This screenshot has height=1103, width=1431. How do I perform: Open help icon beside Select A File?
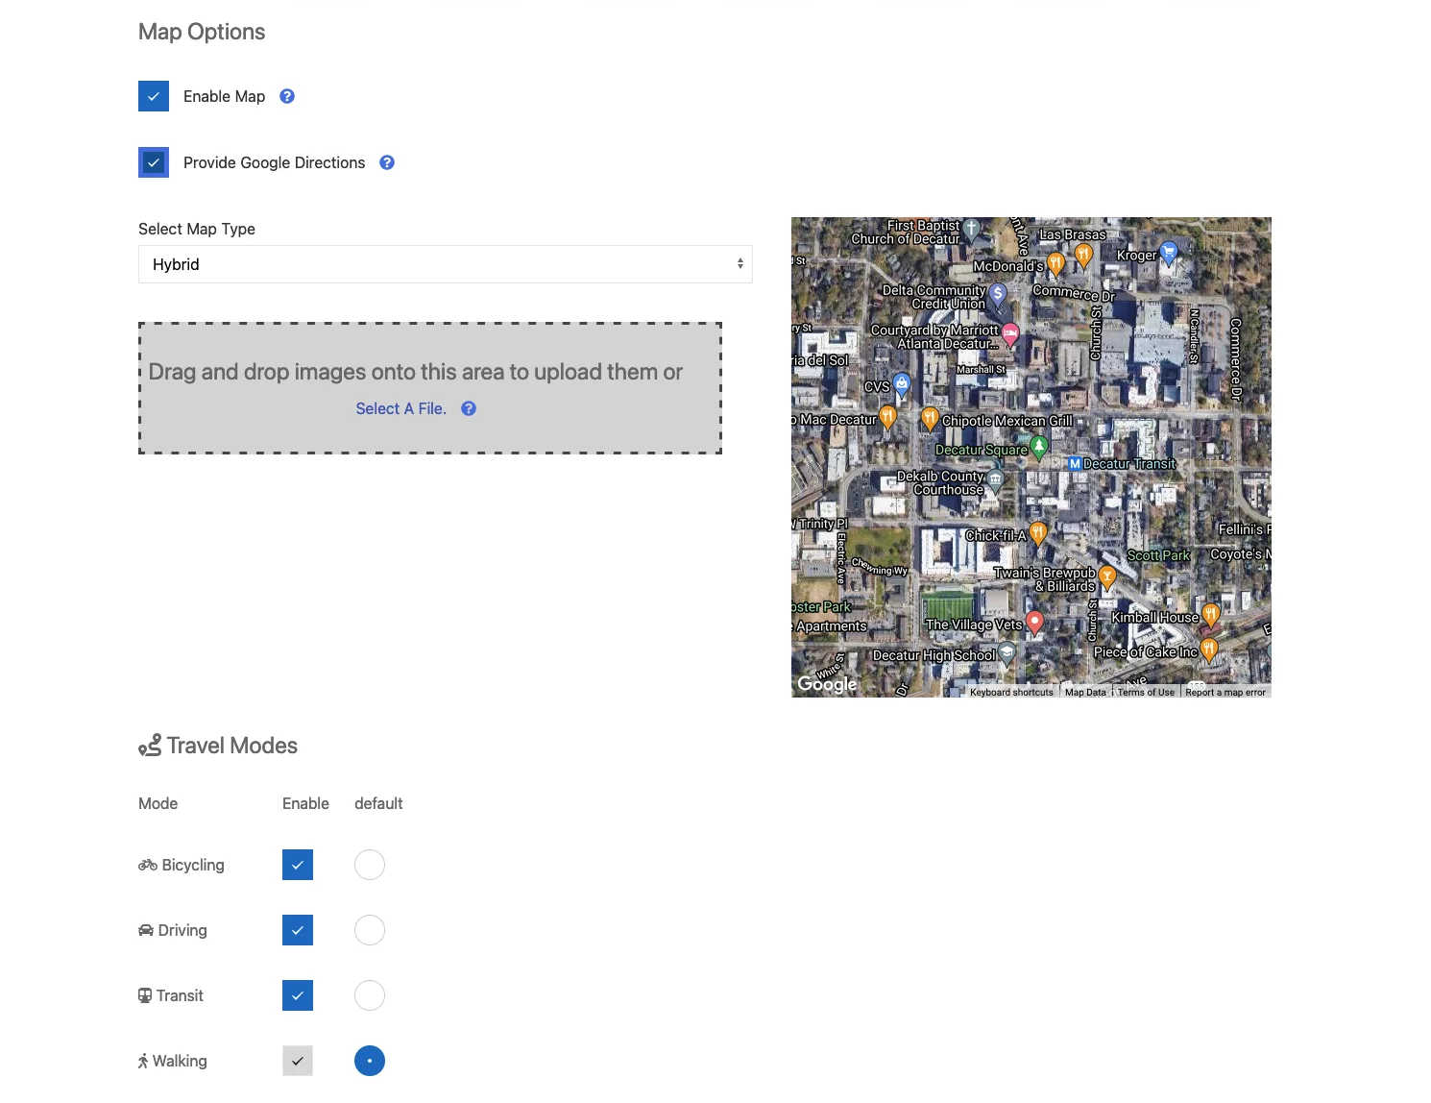click(469, 408)
